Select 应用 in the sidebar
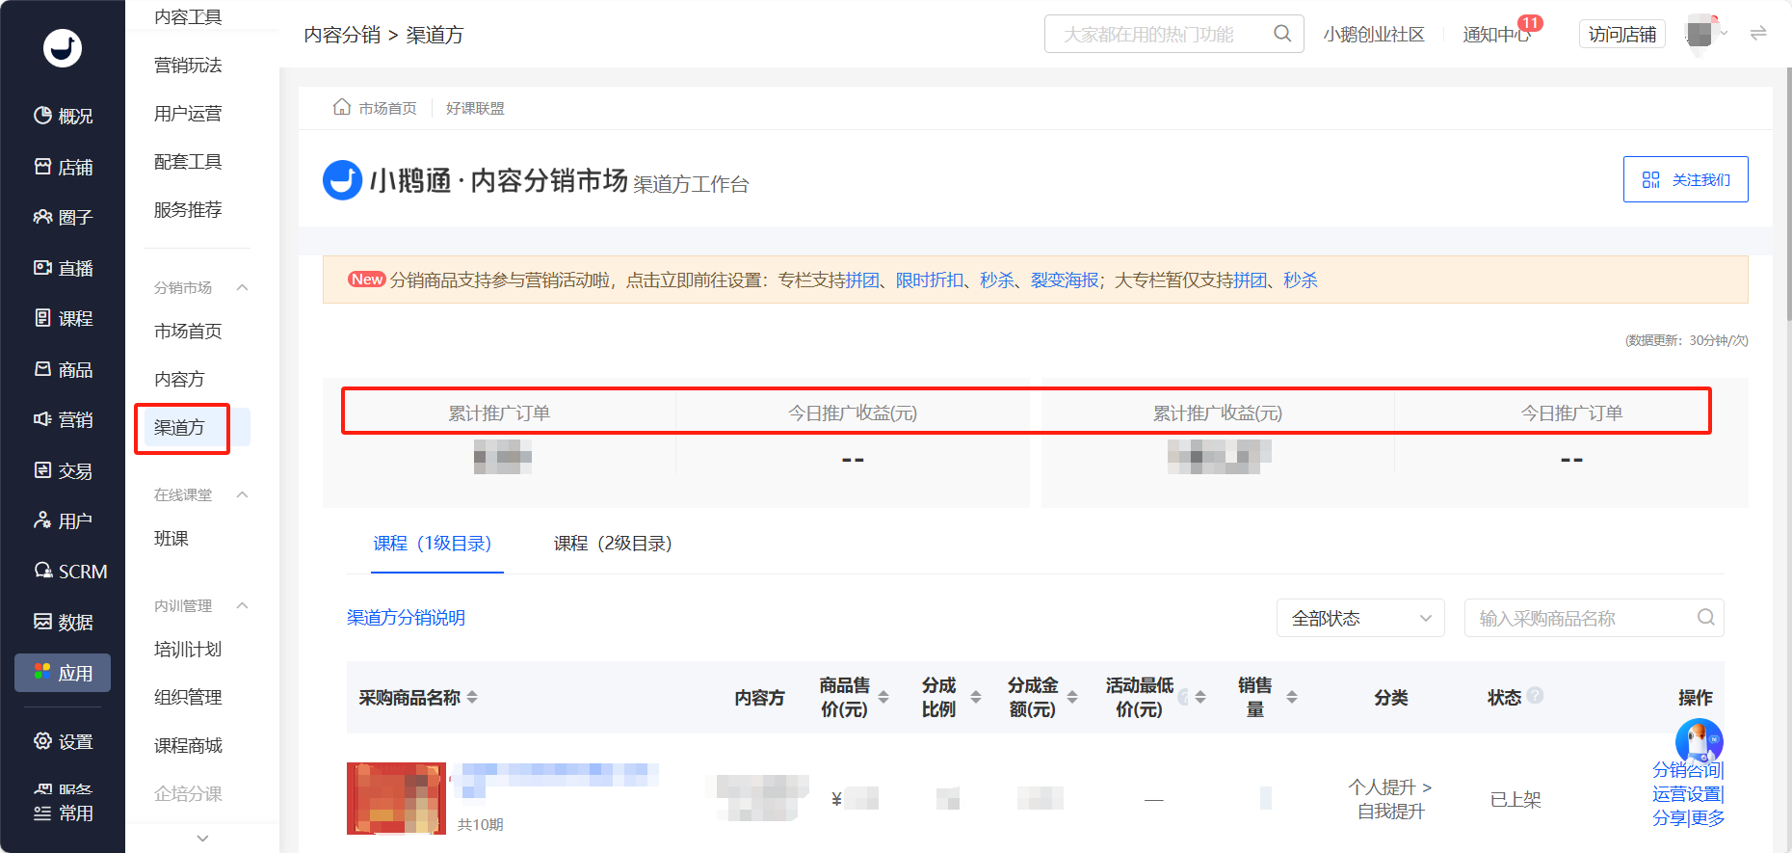The height and width of the screenshot is (853, 1792). click(x=63, y=673)
